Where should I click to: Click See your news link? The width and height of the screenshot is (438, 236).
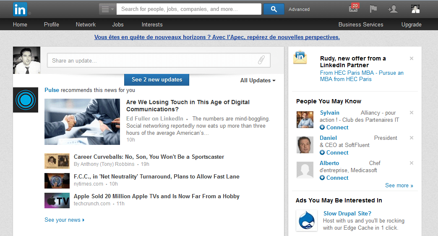pyautogui.click(x=64, y=220)
